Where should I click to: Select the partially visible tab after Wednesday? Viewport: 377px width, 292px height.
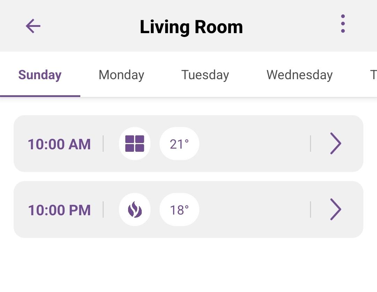pos(373,75)
